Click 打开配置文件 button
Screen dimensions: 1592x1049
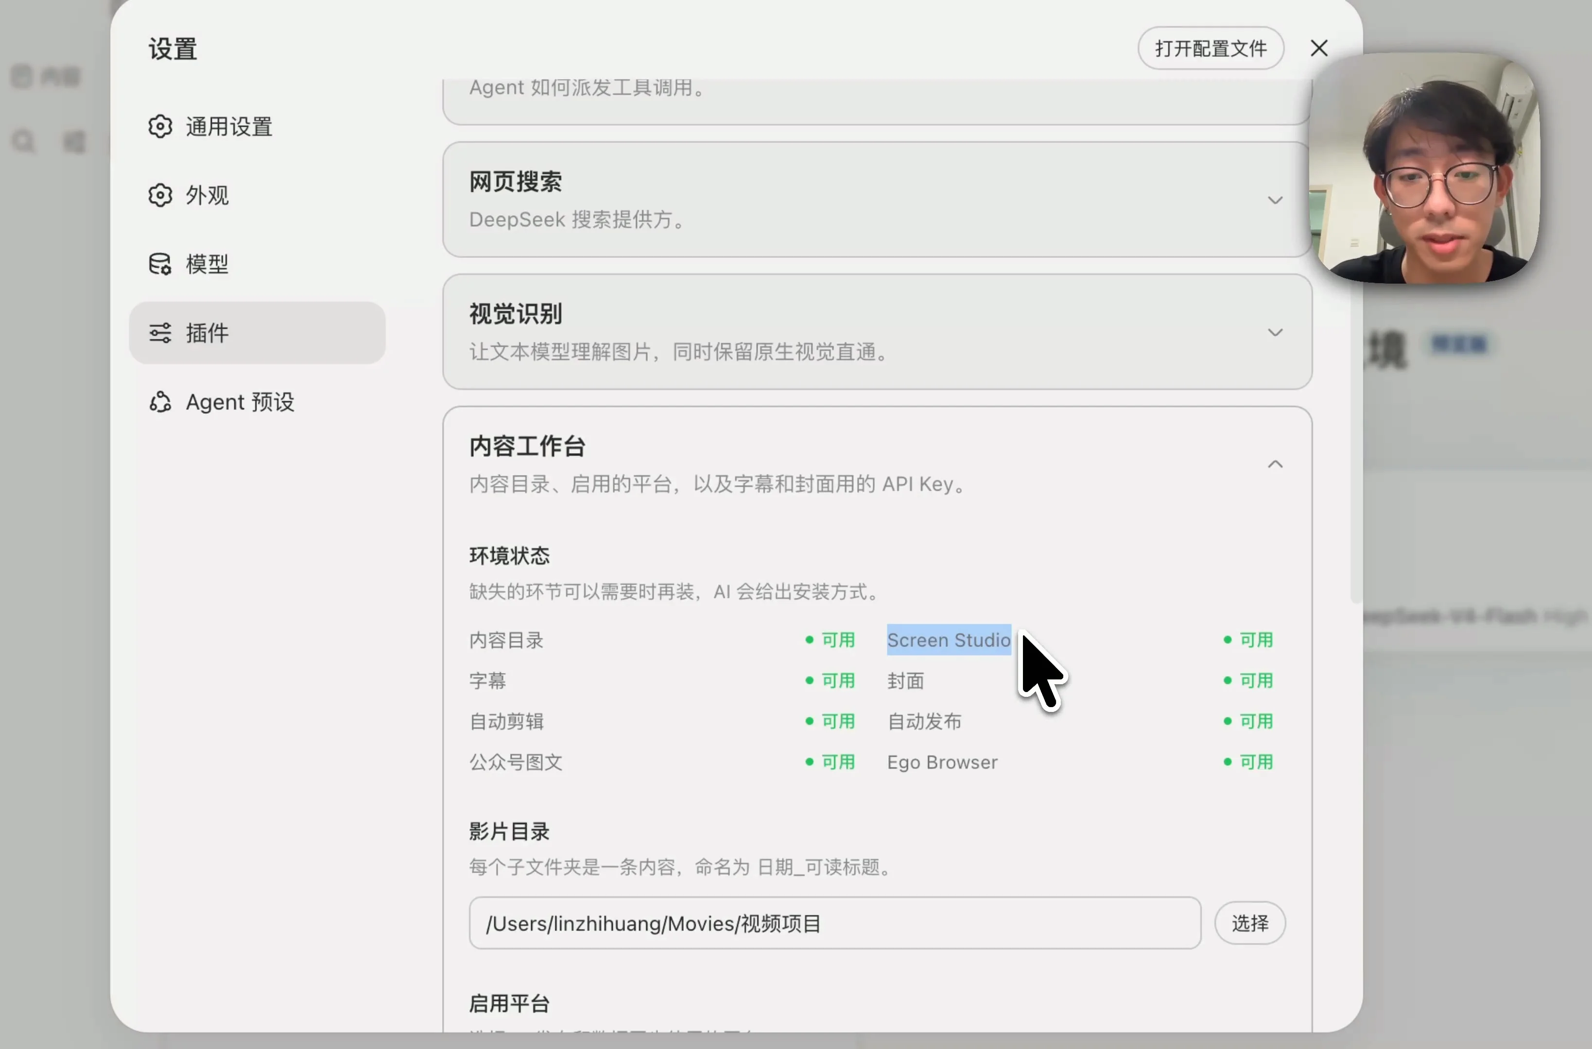click(x=1211, y=48)
